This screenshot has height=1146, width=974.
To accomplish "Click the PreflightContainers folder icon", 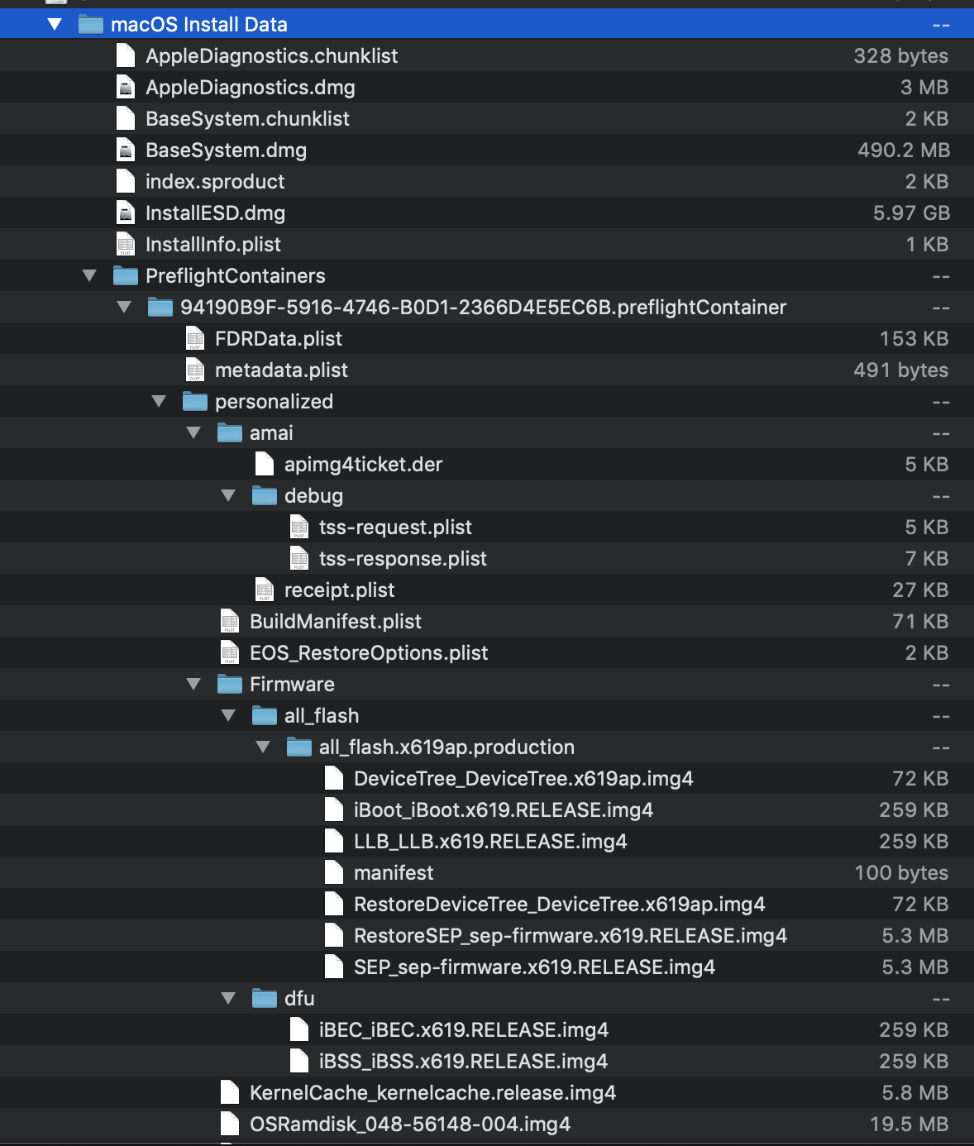I will [x=126, y=276].
